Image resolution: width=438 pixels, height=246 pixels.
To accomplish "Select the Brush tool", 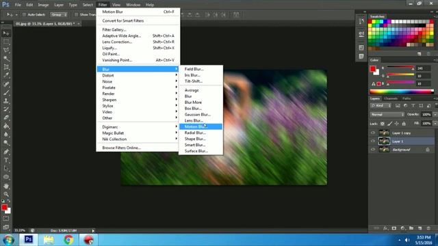I will [x=6, y=92].
